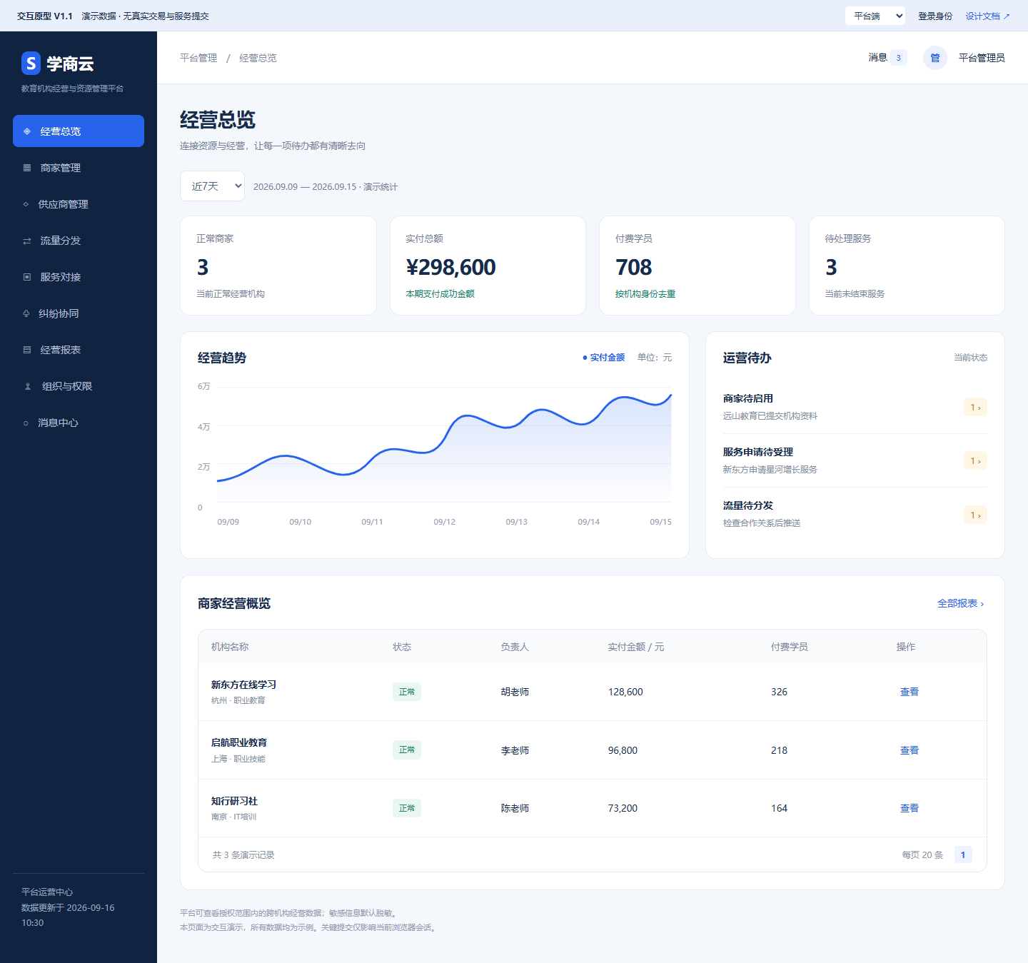Viewport: 1028px width, 963px height.
Task: Select 服务对接 in the sidebar
Action: tap(79, 277)
